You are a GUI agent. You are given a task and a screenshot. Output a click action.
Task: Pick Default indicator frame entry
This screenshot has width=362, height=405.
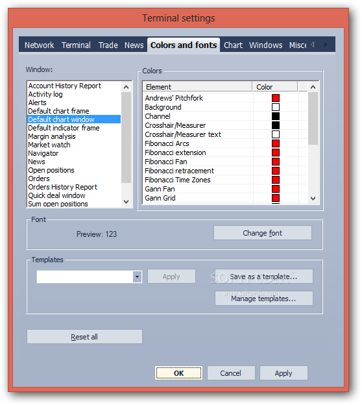(74, 128)
